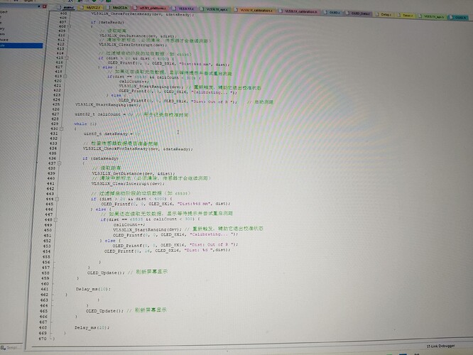This screenshot has height=355, width=473.
Task: Open the Timer.c tab
Action: tap(405, 15)
